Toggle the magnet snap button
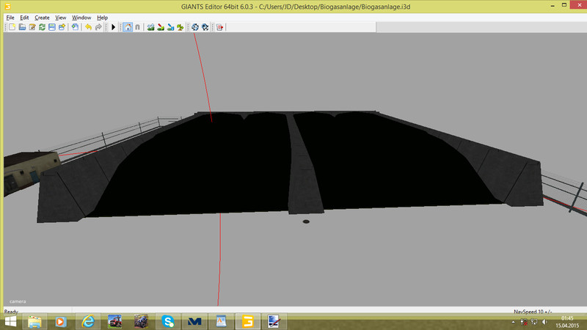Image resolution: width=587 pixels, height=330 pixels. tap(137, 27)
